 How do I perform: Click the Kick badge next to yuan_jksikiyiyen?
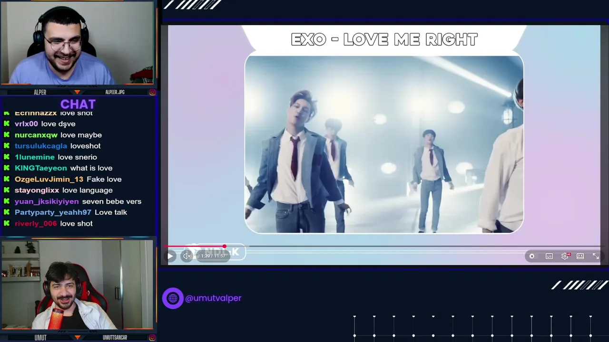coord(7,201)
